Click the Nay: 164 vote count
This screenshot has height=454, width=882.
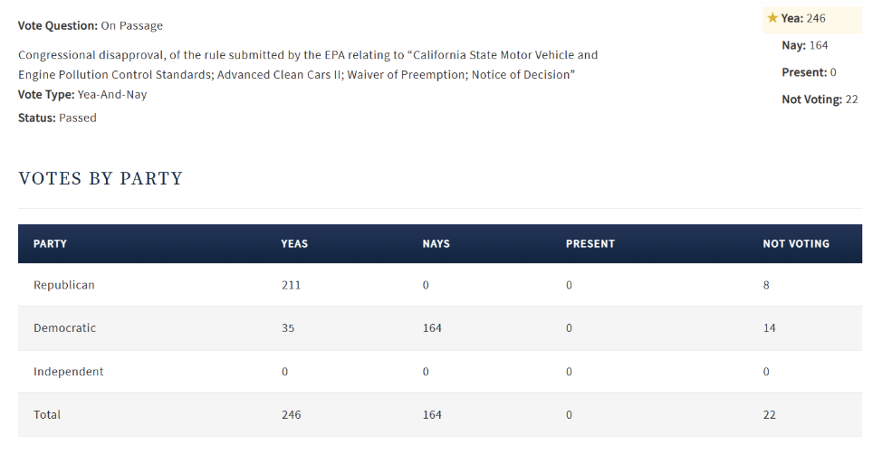click(805, 45)
